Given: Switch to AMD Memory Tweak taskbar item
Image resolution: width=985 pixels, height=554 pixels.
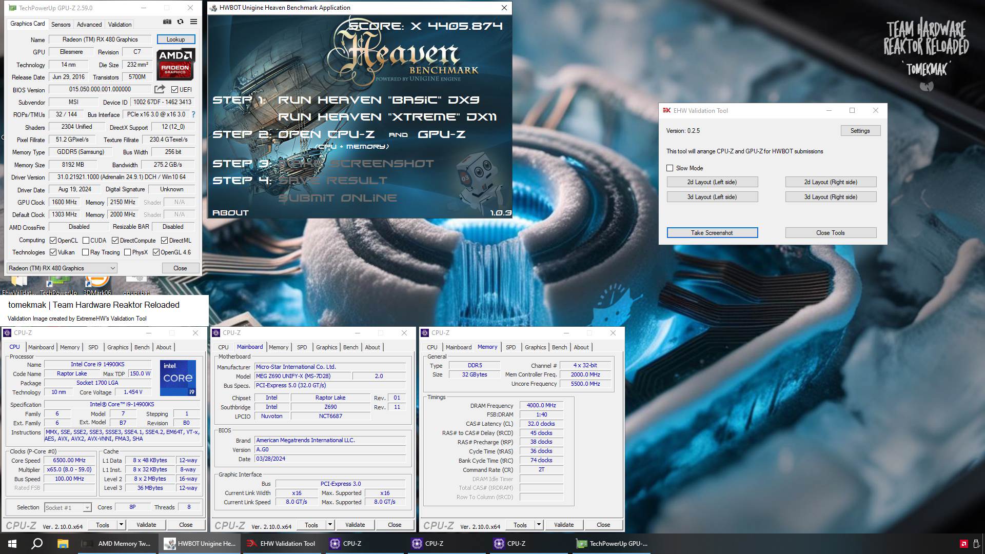Looking at the screenshot, I should click(x=117, y=544).
